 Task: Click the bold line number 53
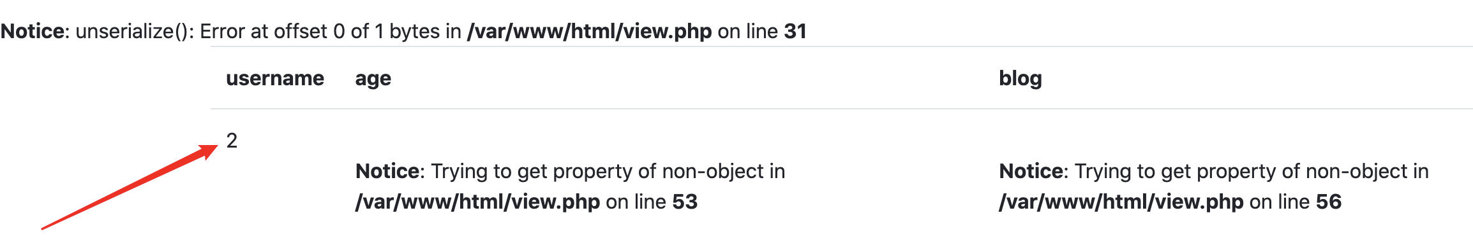[x=685, y=202]
